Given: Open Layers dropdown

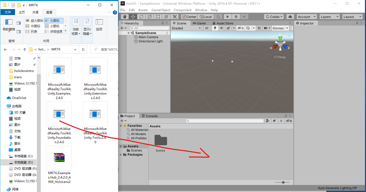Looking at the screenshot, I should point(330,17).
